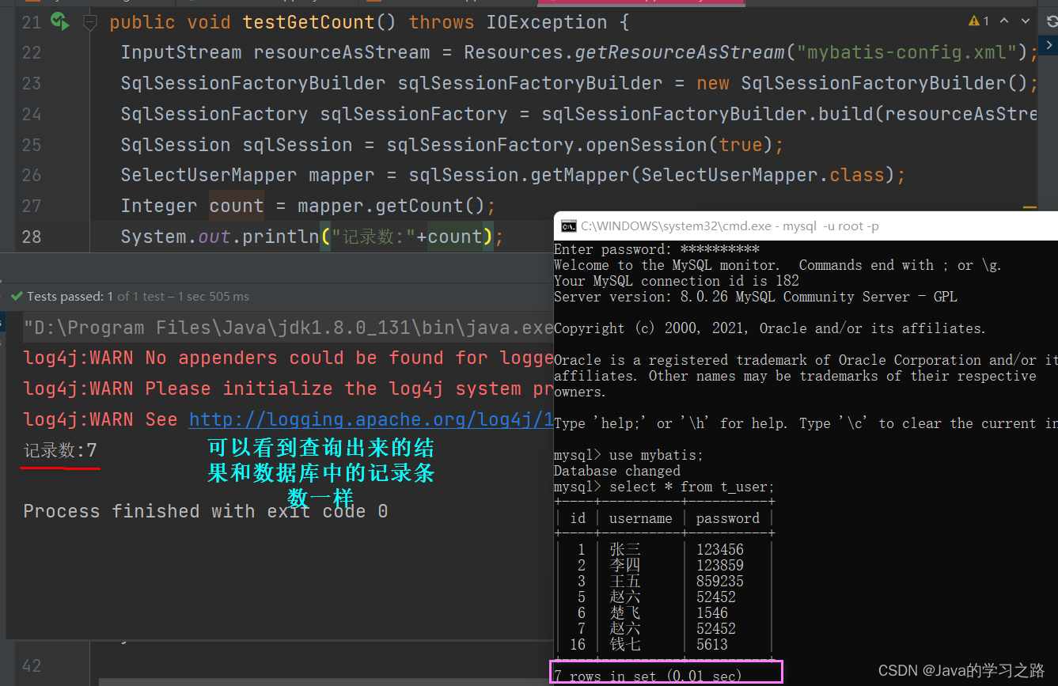
Task: Click username 王五 in the MySQL result
Action: click(625, 582)
